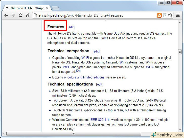The width and height of the screenshot is (184, 138).
Task: Click the browser Forward arrow
Action: (x=13, y=15)
